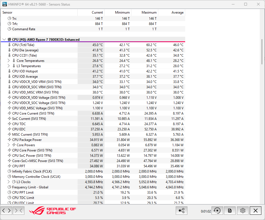Image resolution: width=265 pixels, height=220 pixels.
Task: Click the 0:01:02 elapsed time display
Action: coord(206,211)
